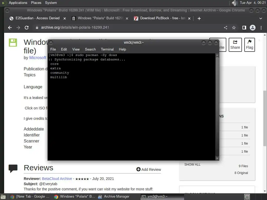Open Chrome's three-dot menu
Screen dimensions: 267x200
261,28
